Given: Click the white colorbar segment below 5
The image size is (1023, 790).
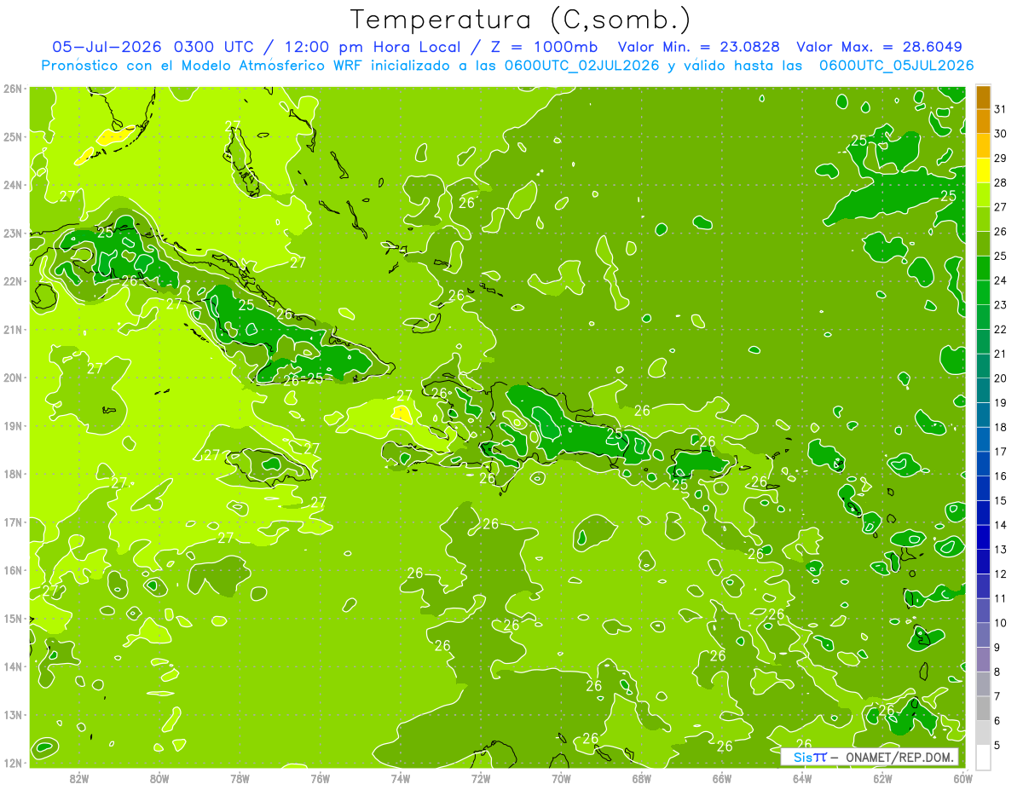Looking at the screenshot, I should (x=983, y=756).
